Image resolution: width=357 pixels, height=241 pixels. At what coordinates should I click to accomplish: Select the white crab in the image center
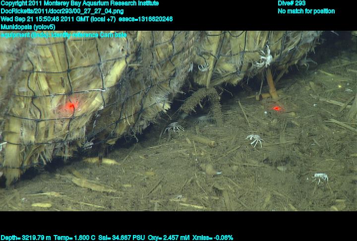pos(255,140)
